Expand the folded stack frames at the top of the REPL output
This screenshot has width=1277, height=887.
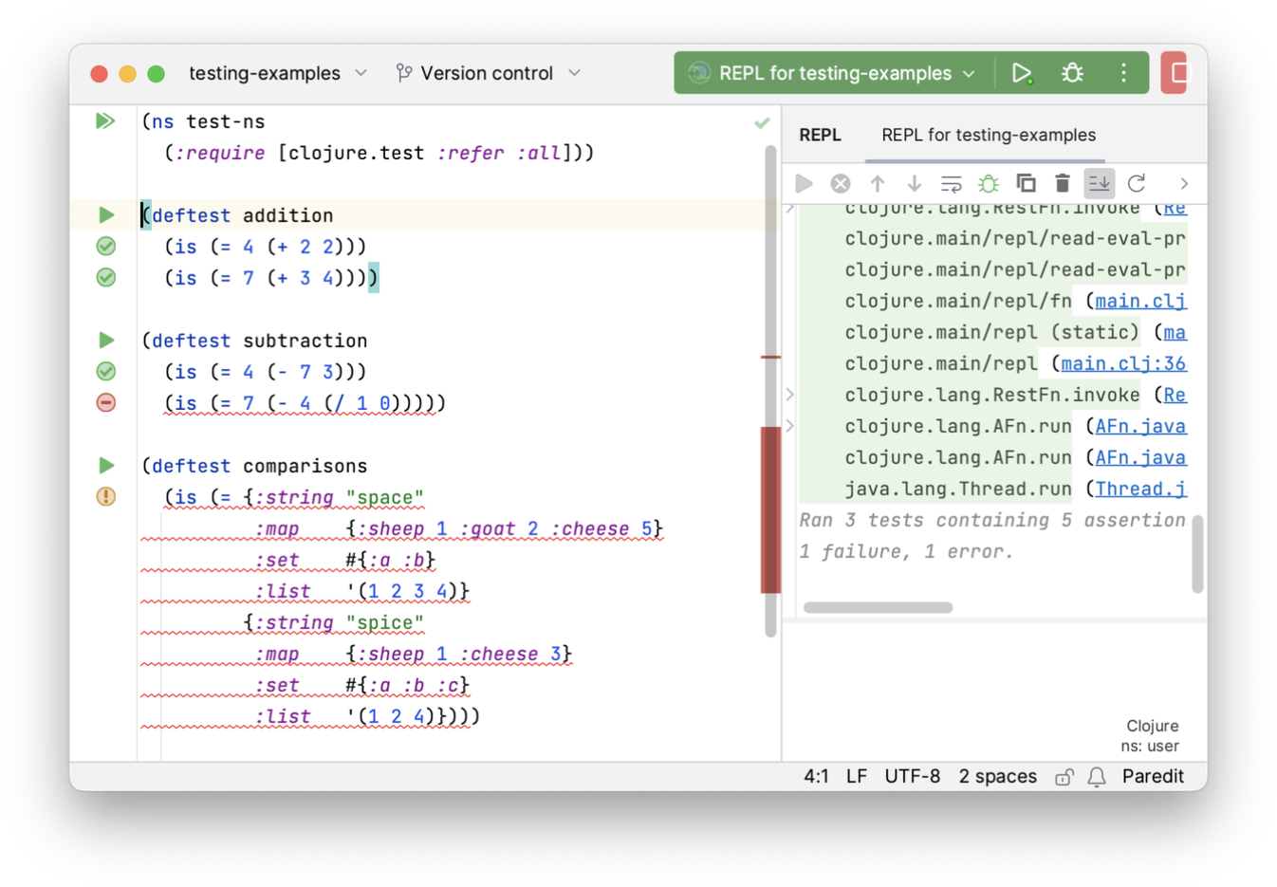click(790, 207)
